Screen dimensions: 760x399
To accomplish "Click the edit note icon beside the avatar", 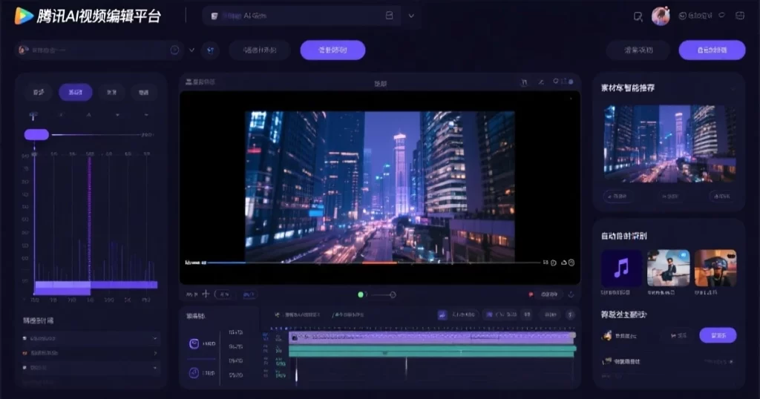I will point(638,16).
